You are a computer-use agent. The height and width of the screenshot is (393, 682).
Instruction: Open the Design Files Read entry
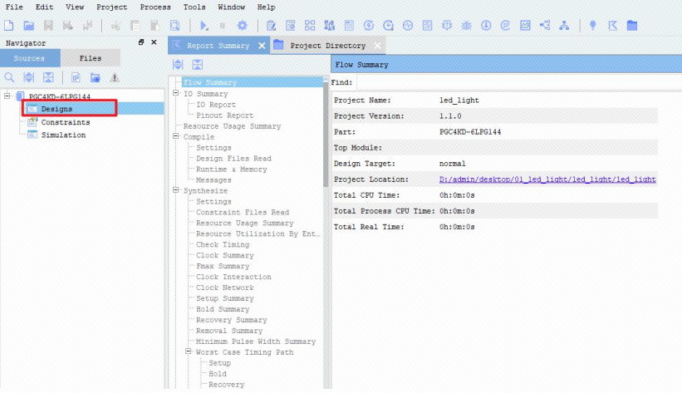tap(233, 159)
